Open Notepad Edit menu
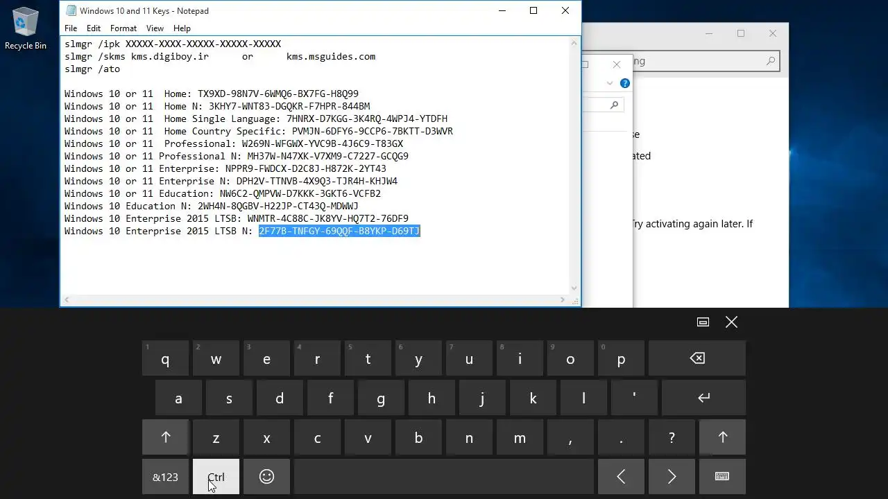The image size is (888, 499). pyautogui.click(x=94, y=28)
